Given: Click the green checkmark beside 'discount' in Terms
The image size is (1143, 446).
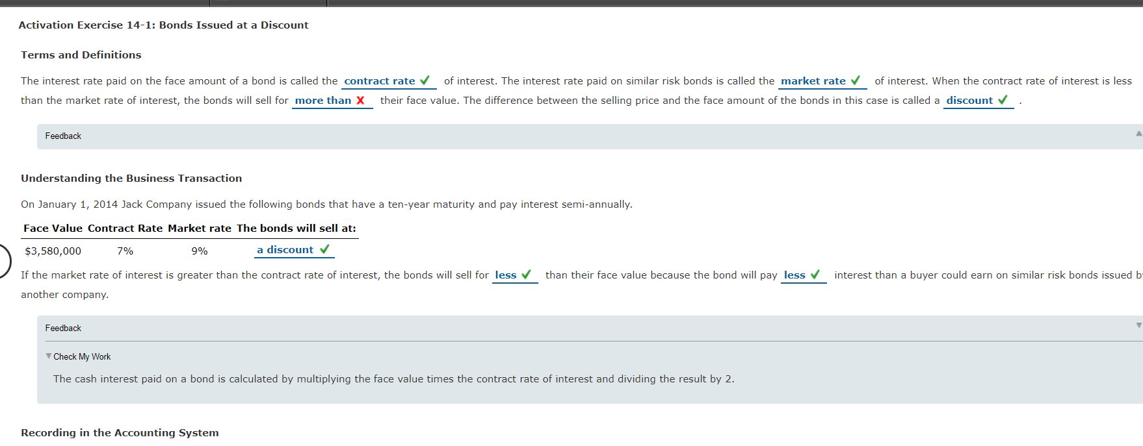Looking at the screenshot, I should pyautogui.click(x=1003, y=100).
